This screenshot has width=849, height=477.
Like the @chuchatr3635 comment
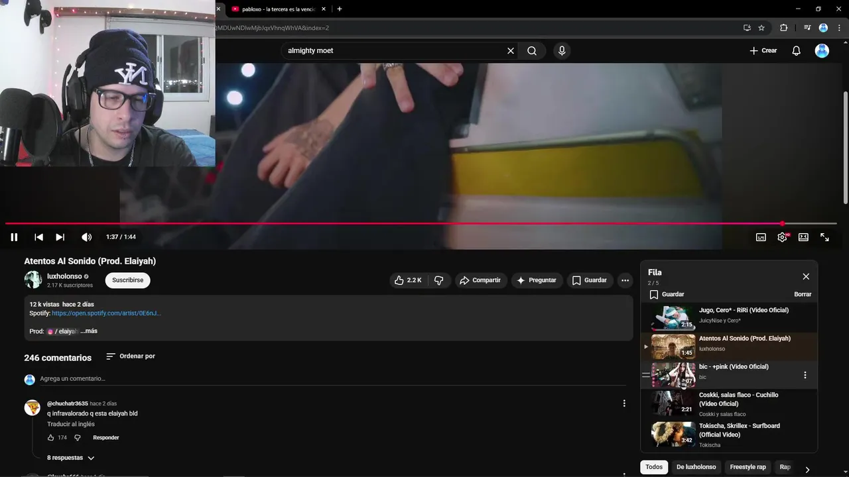50,438
